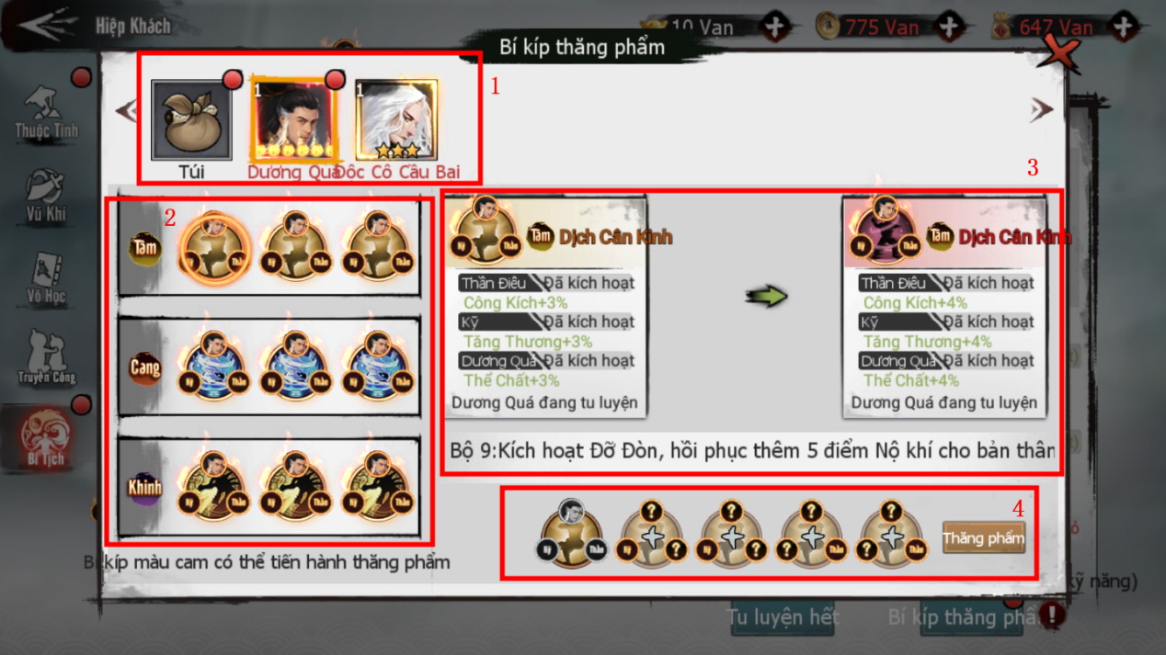Screen dimensions: 1166x655
Task: Open the Bí Tịch sidebar tab
Action: click(x=46, y=436)
